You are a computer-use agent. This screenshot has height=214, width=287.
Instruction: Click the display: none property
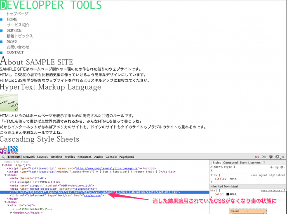(226, 179)
